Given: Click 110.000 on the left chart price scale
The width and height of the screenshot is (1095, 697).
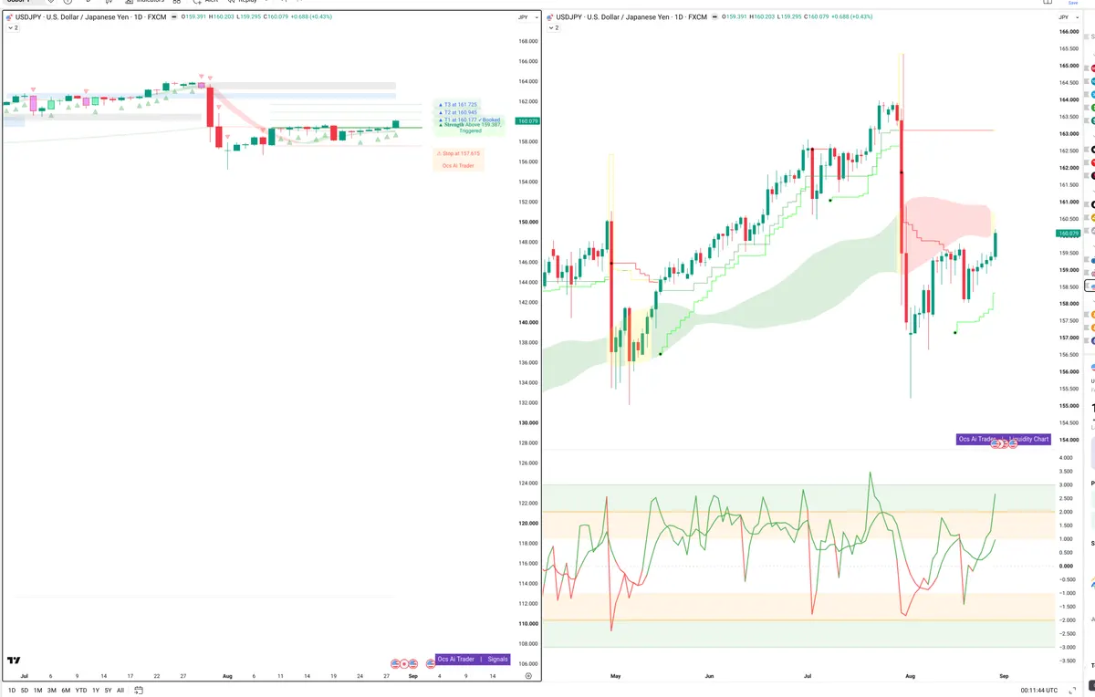Looking at the screenshot, I should click(527, 623).
